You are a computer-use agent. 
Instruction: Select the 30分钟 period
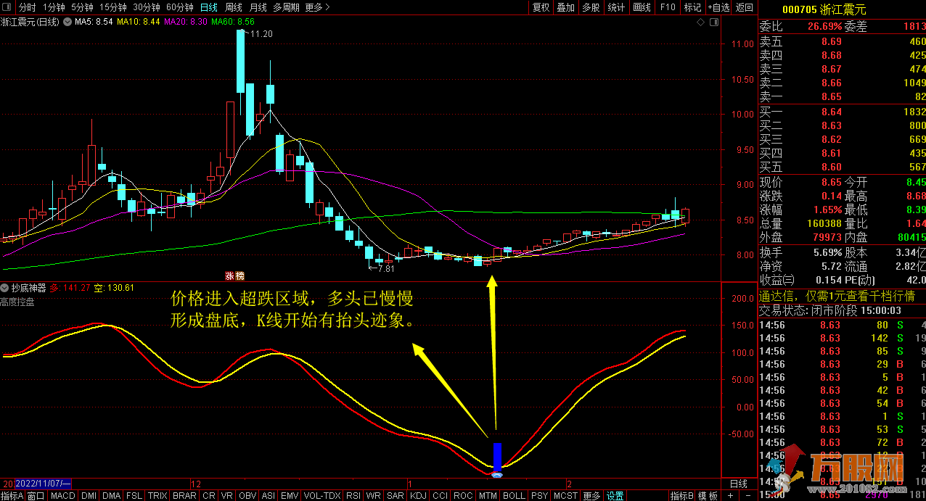pyautogui.click(x=147, y=7)
